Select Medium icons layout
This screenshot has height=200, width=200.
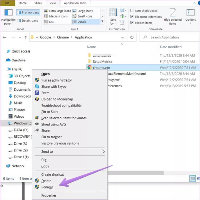click(x=56, y=16)
